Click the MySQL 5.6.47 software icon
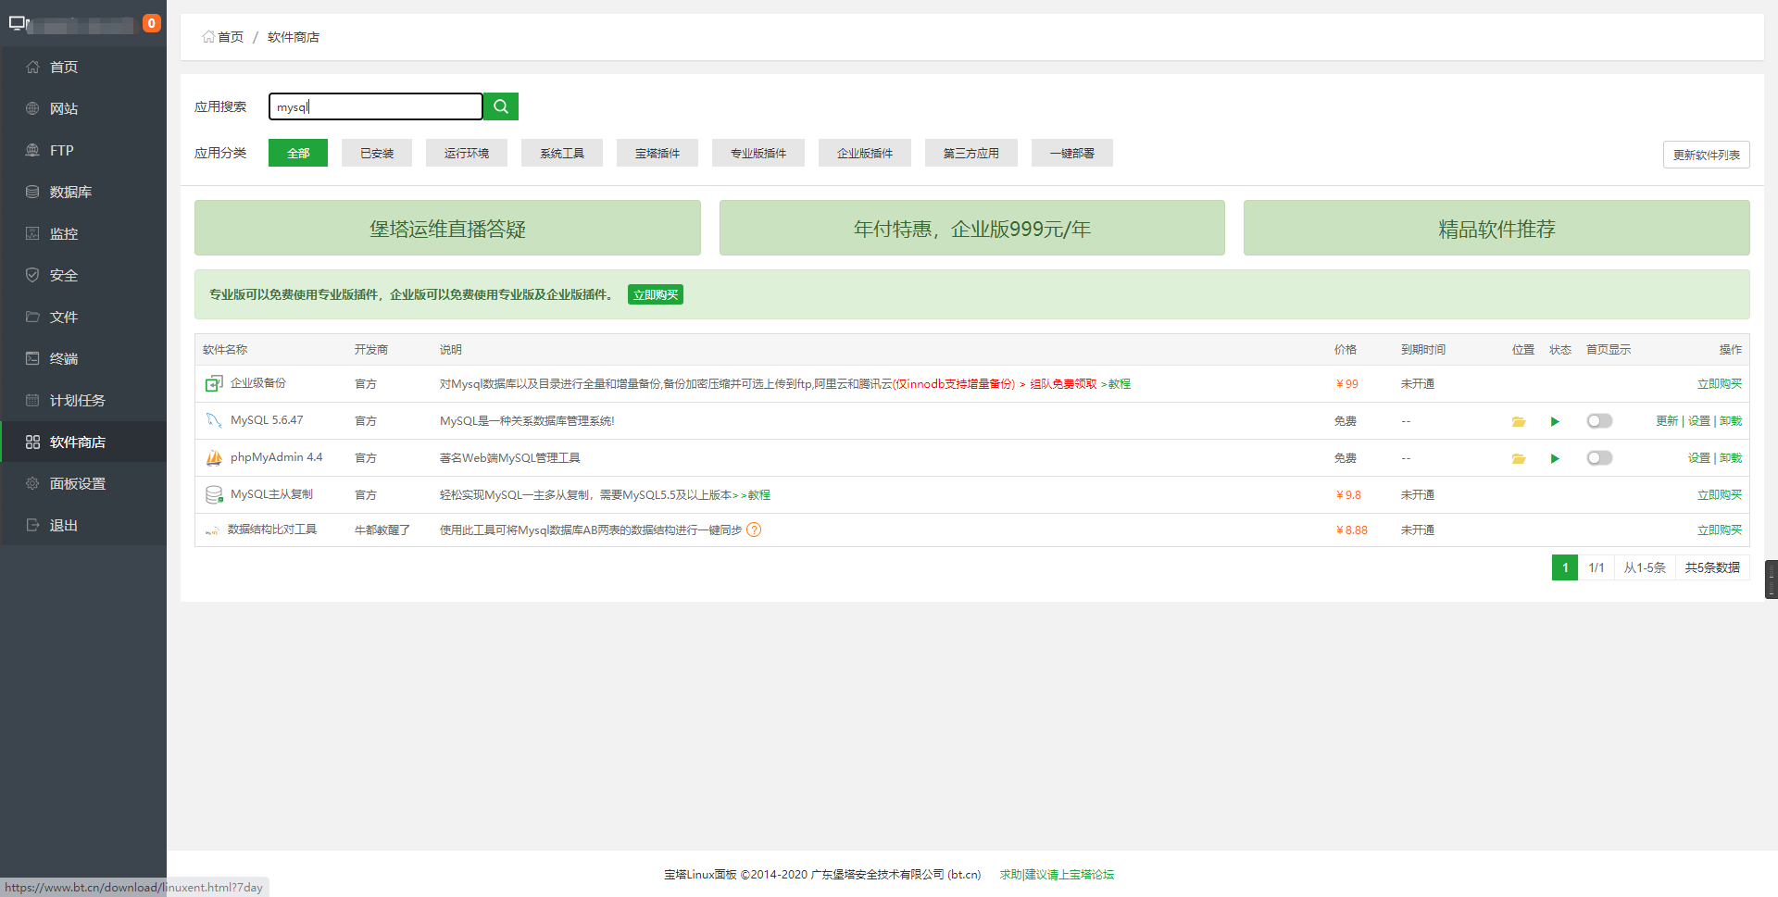Image resolution: width=1778 pixels, height=897 pixels. (x=214, y=420)
